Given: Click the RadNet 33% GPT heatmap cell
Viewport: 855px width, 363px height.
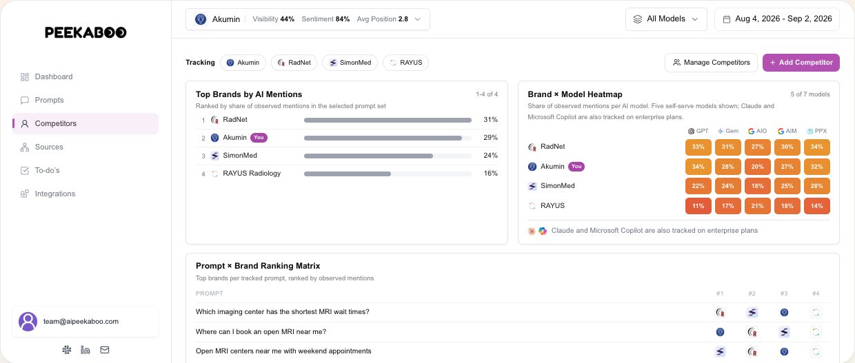Looking at the screenshot, I should pos(698,147).
